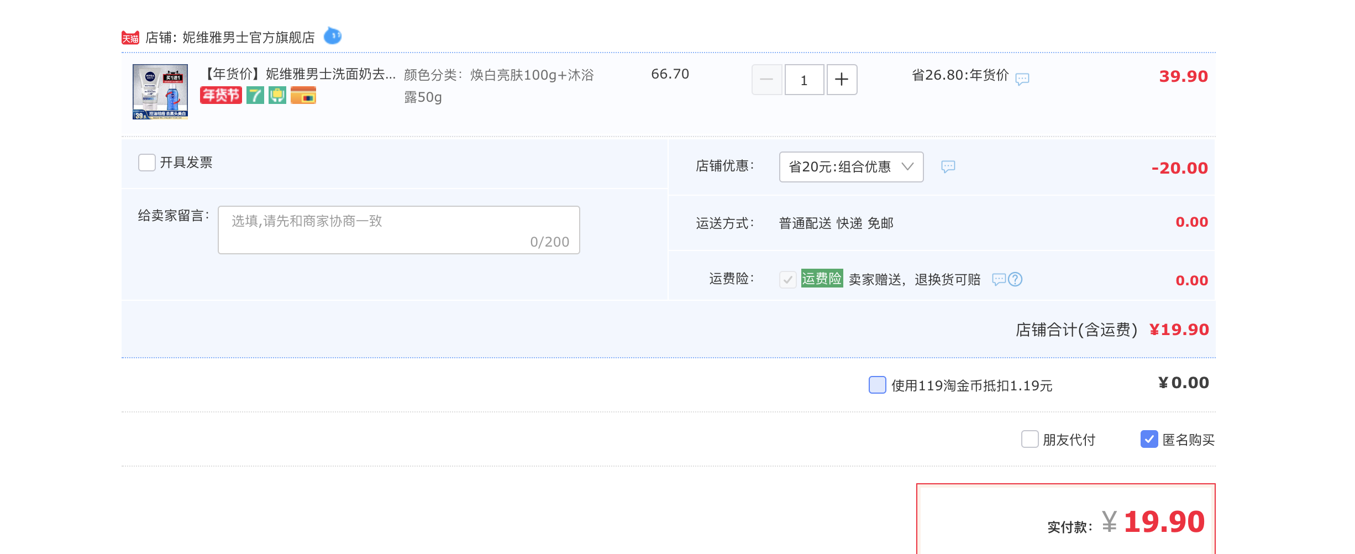Click the green 运费险 tag

click(822, 278)
